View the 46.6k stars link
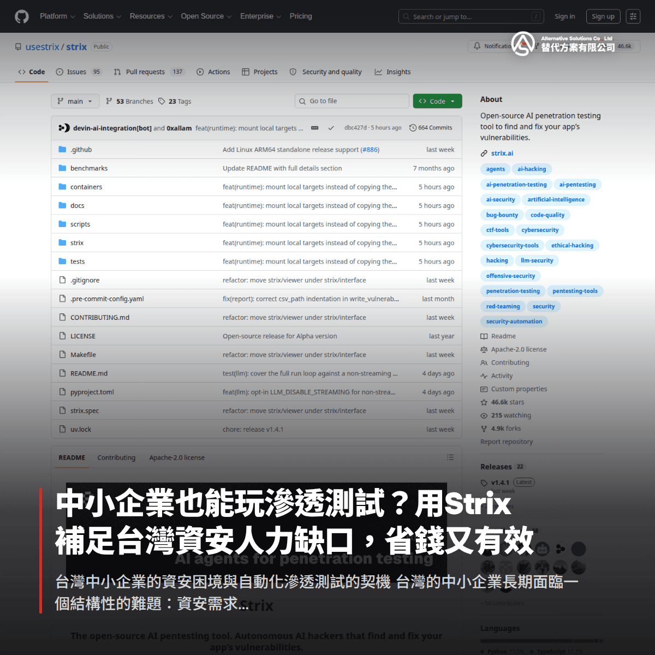Screen dimensions: 655x655 tap(502, 402)
